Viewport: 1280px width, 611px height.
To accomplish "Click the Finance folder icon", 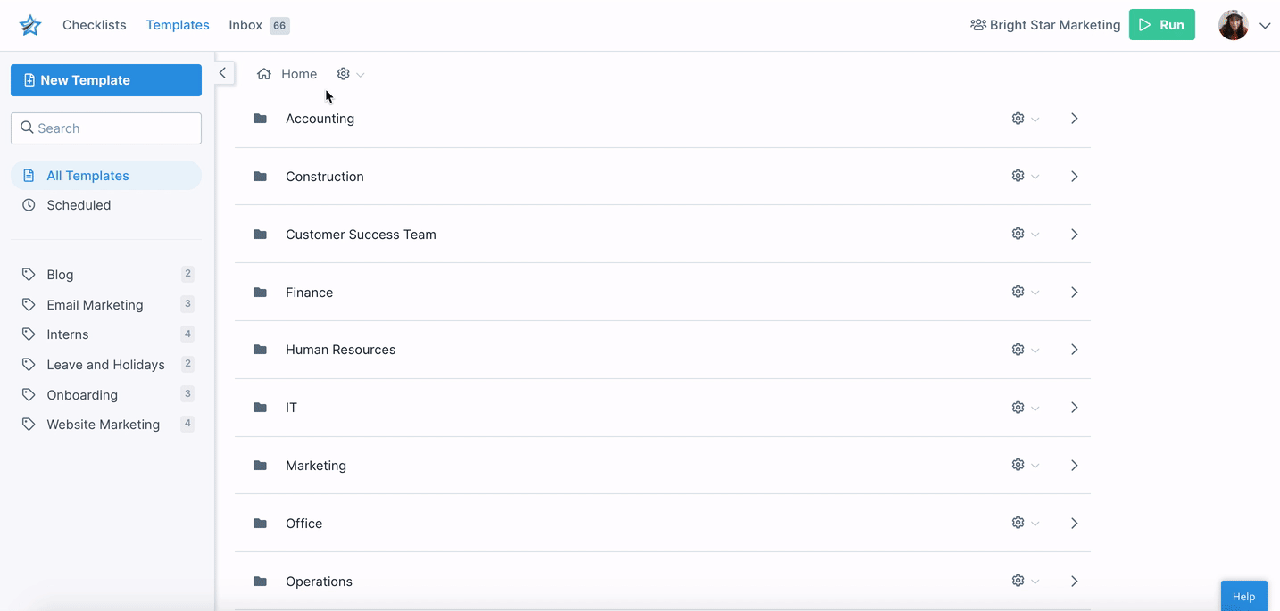I will (x=260, y=293).
